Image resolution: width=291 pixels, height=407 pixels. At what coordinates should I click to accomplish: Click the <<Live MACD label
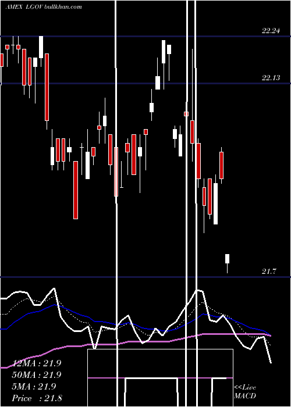point(245,392)
